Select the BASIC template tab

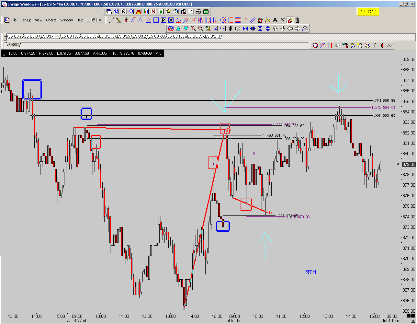[13, 45]
